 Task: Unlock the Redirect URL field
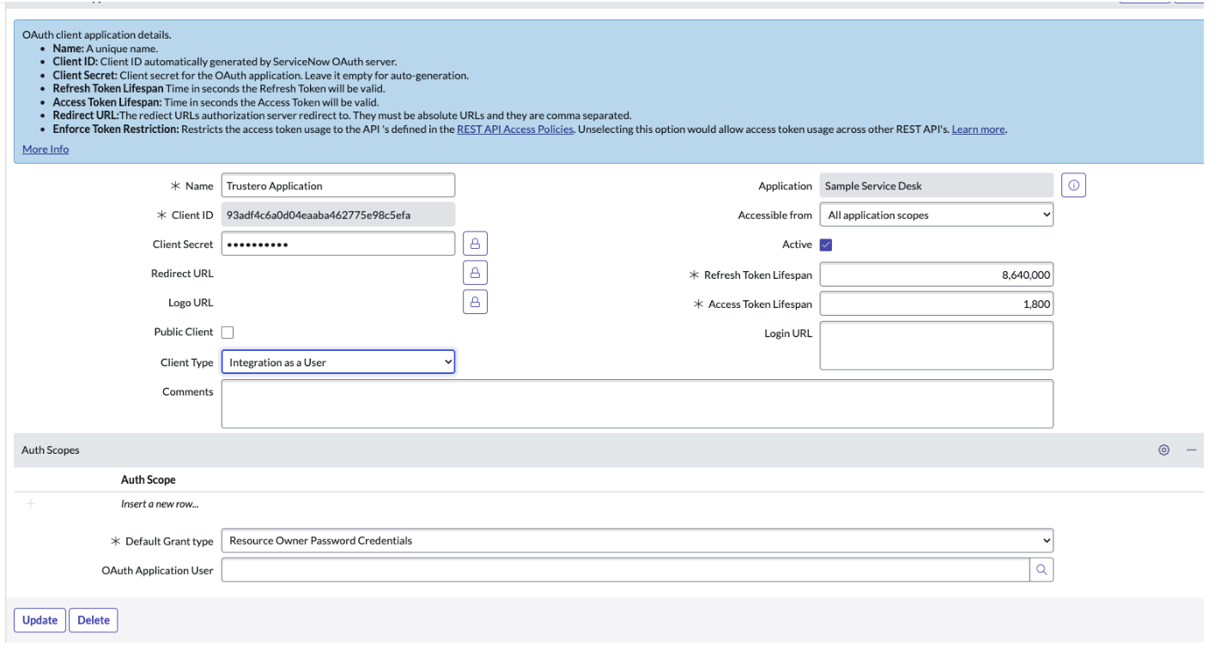tap(476, 274)
